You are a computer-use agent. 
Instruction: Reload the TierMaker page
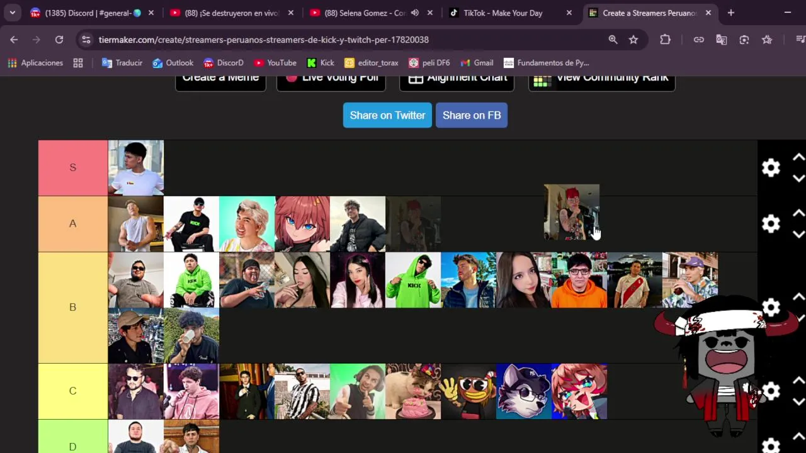(59, 40)
